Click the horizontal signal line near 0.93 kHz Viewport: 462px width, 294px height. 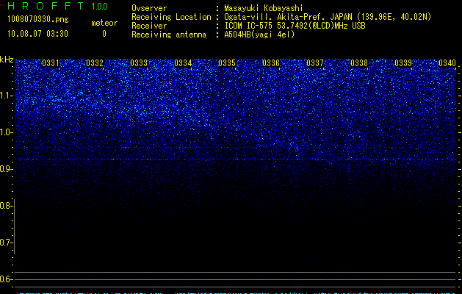click(x=235, y=159)
